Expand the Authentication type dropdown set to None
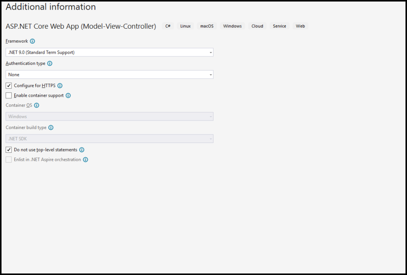 (x=109, y=74)
